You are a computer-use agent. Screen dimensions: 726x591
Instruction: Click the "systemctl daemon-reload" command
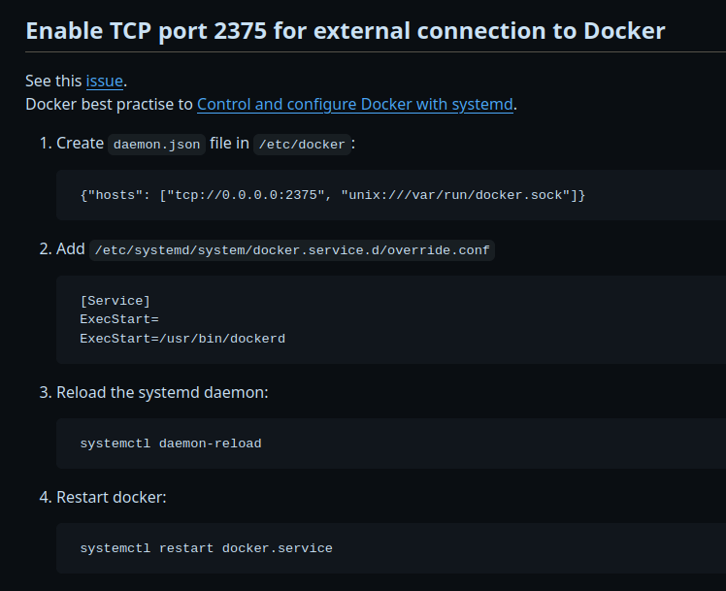tap(171, 443)
